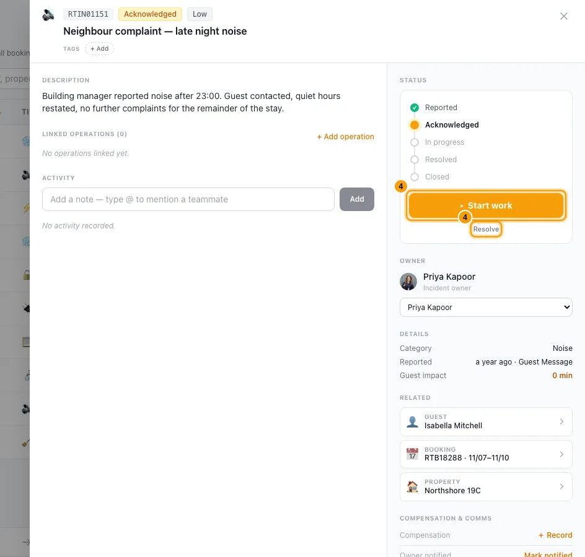Expand the Northshore 19C property chevron
The width and height of the screenshot is (585, 557).
coord(561,486)
